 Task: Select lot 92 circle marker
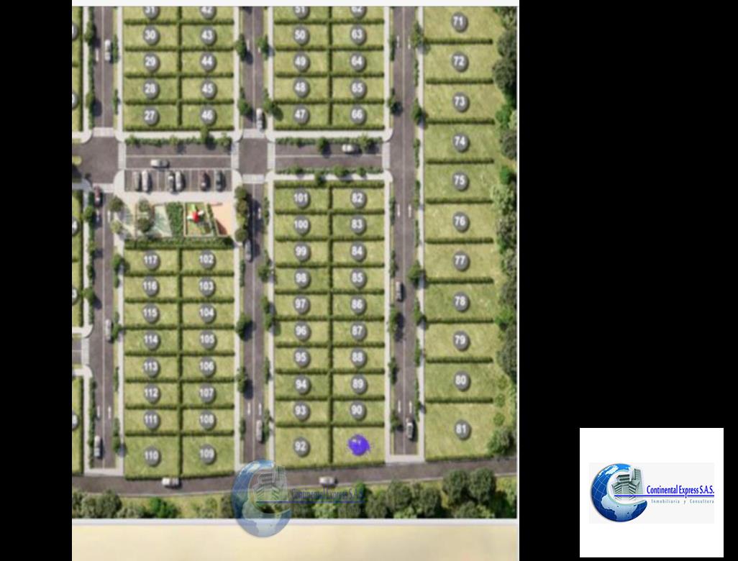pos(301,447)
